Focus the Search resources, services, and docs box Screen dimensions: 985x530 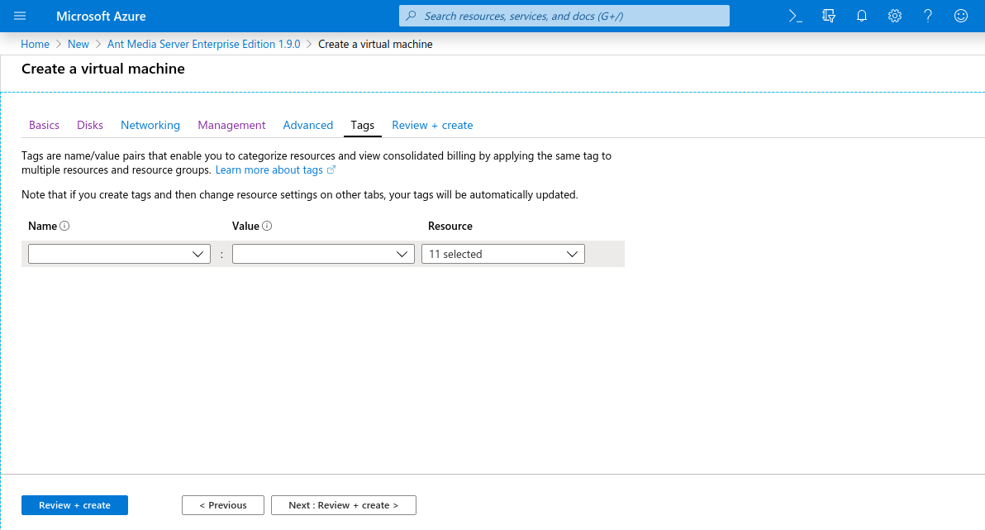[564, 16]
